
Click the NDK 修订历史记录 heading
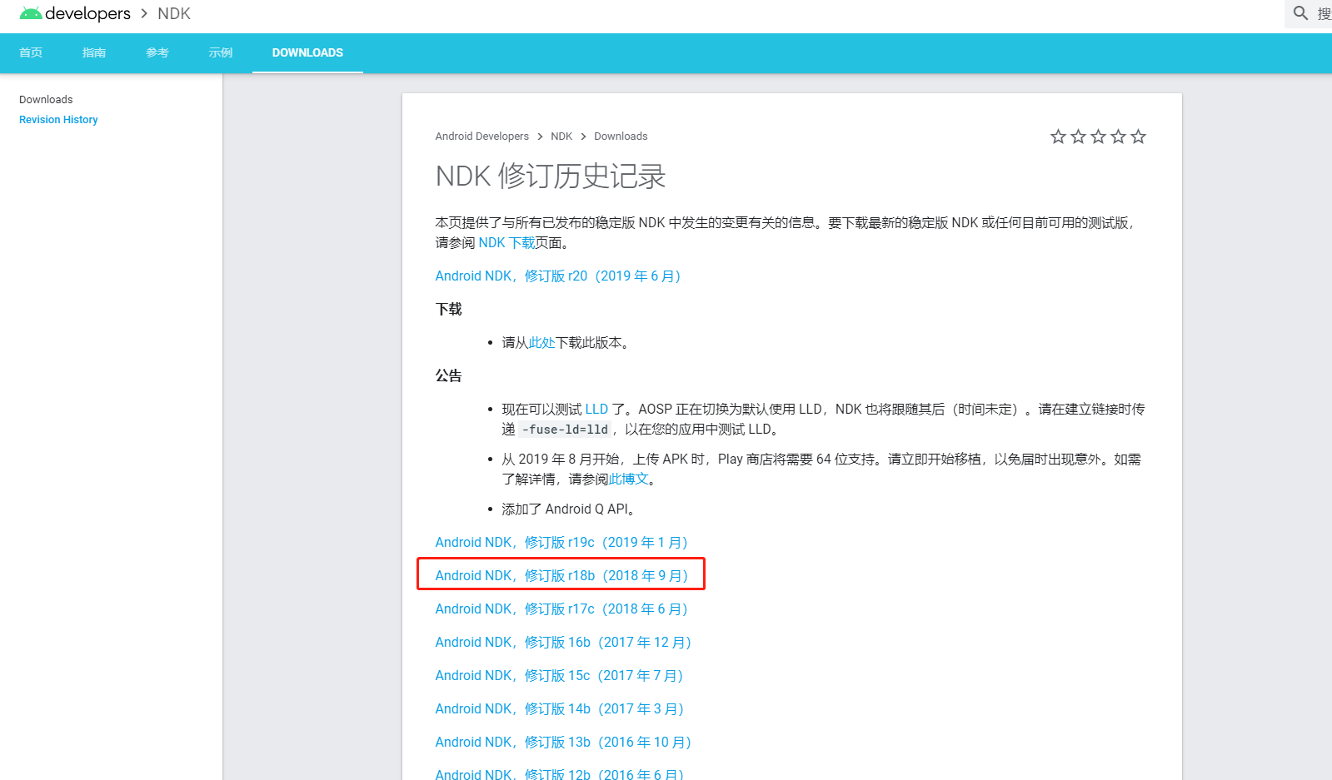click(x=551, y=176)
